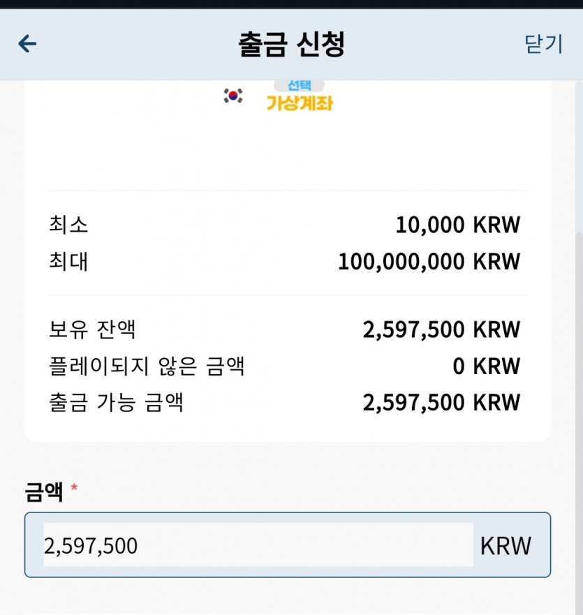The width and height of the screenshot is (583, 615).
Task: Tap the 최대 label text
Action: pyautogui.click(x=68, y=262)
